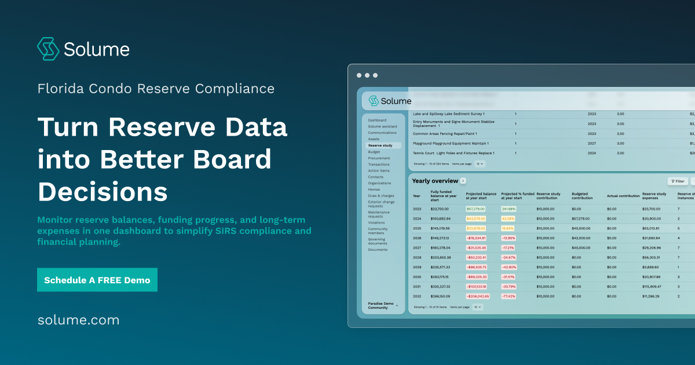Click Reserve study expenses column header
Viewport: 695px width, 365px height.
pyautogui.click(x=655, y=196)
